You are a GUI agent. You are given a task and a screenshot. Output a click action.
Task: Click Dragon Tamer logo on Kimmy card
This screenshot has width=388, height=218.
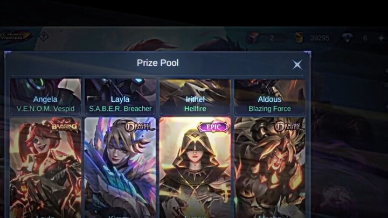click(140, 126)
